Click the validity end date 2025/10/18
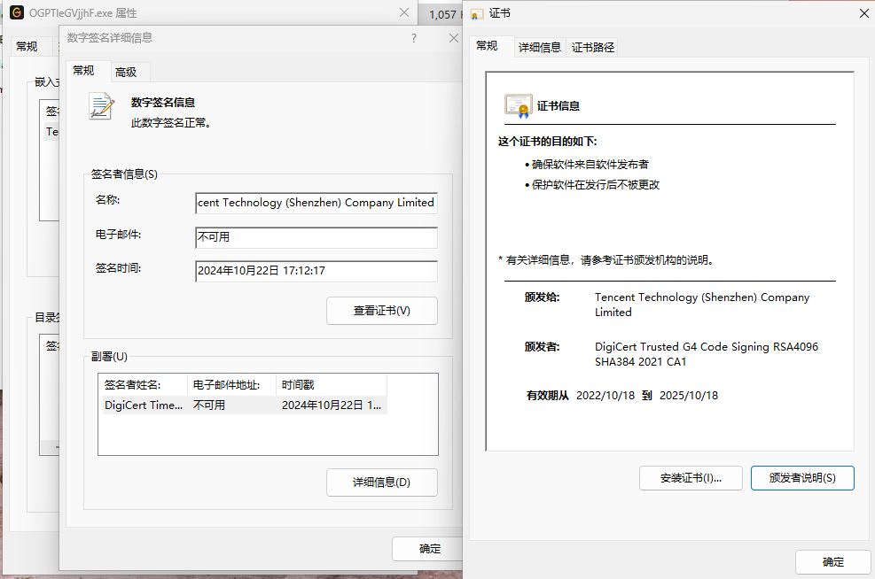The height and width of the screenshot is (579, 875). (689, 396)
